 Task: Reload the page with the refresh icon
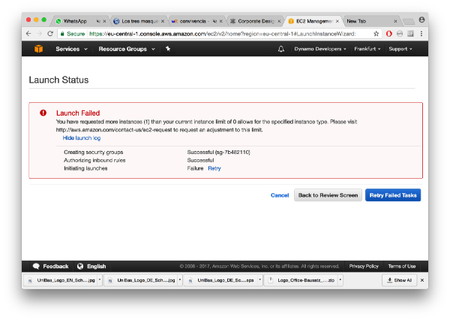tap(50, 34)
